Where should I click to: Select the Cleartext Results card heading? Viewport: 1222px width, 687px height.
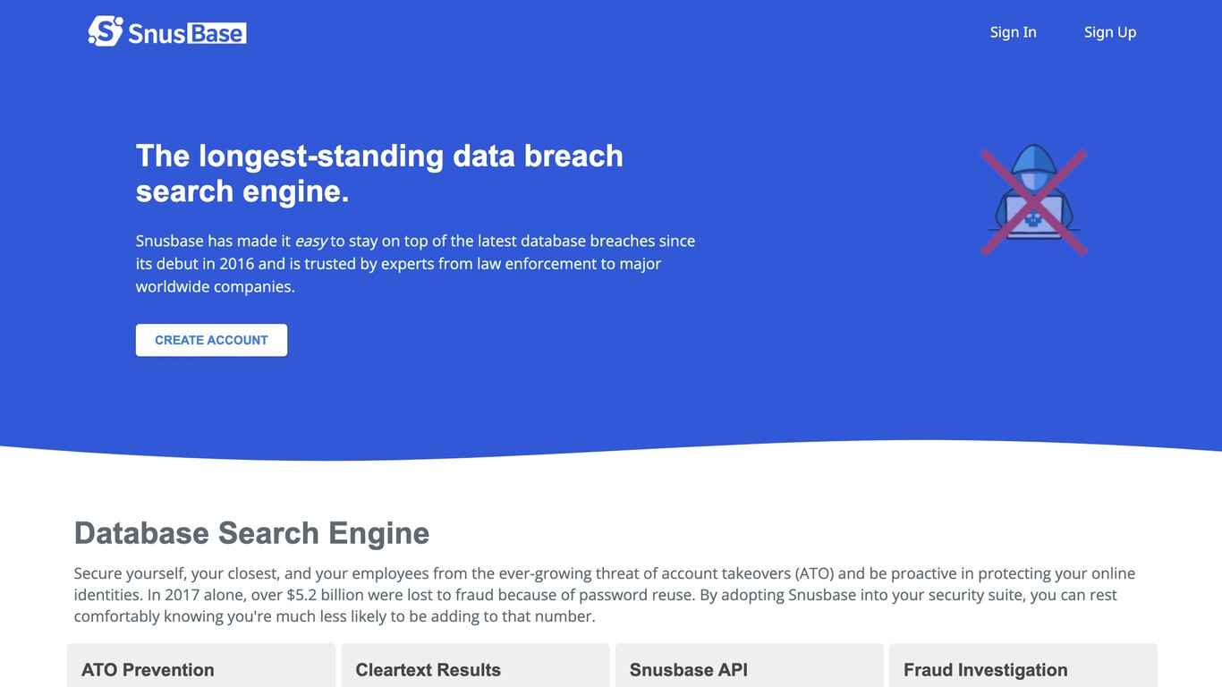coord(428,670)
